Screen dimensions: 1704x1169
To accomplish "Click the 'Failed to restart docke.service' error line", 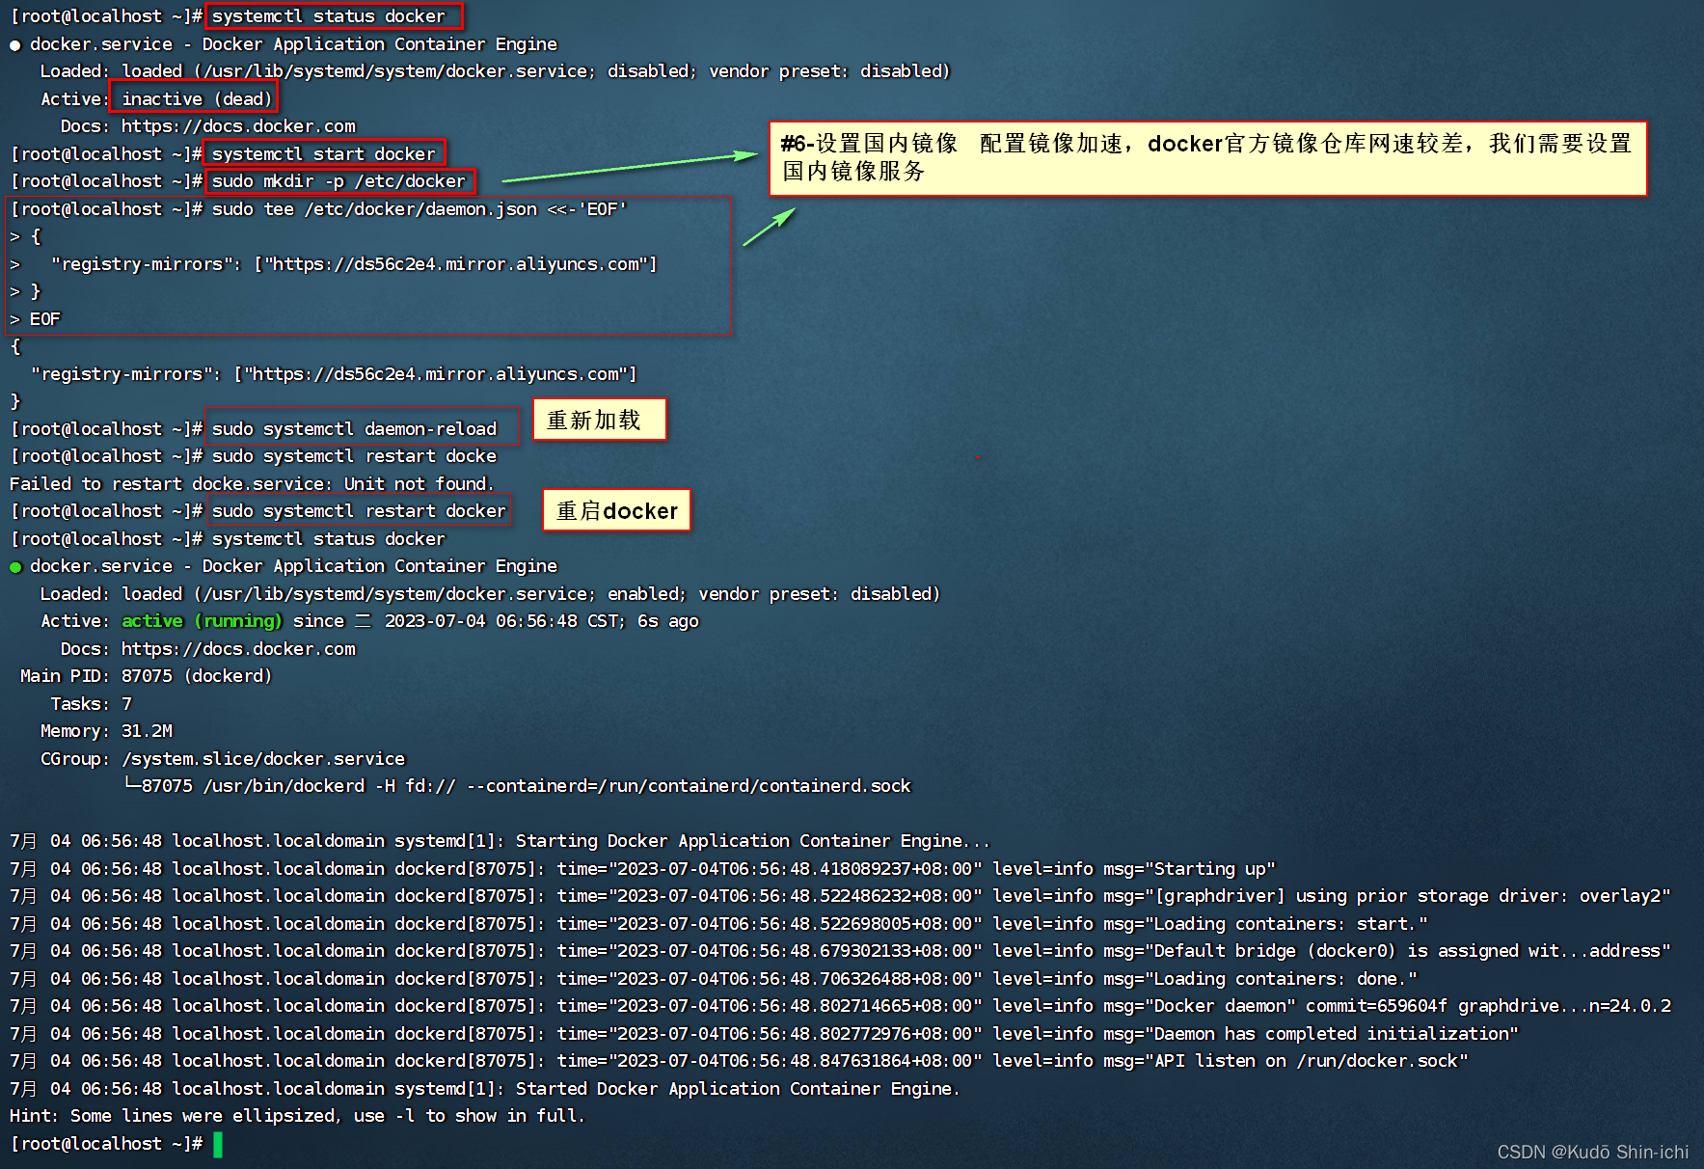I will tap(252, 483).
